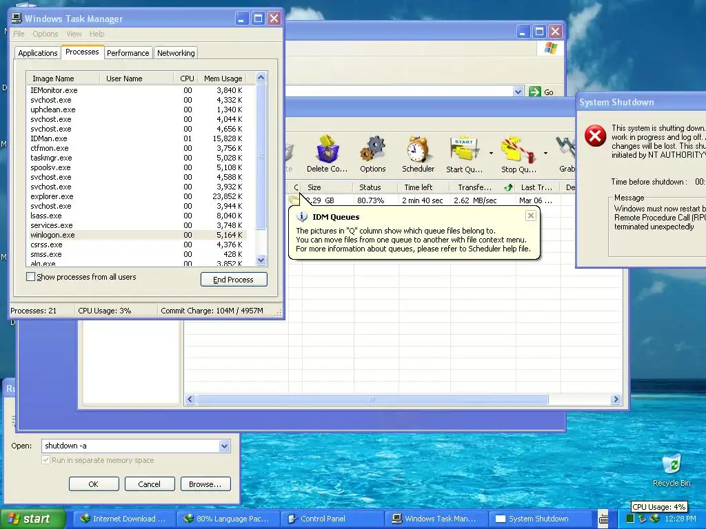Image resolution: width=706 pixels, height=529 pixels.
Task: Switch to the Applications tab
Action: [x=37, y=53]
